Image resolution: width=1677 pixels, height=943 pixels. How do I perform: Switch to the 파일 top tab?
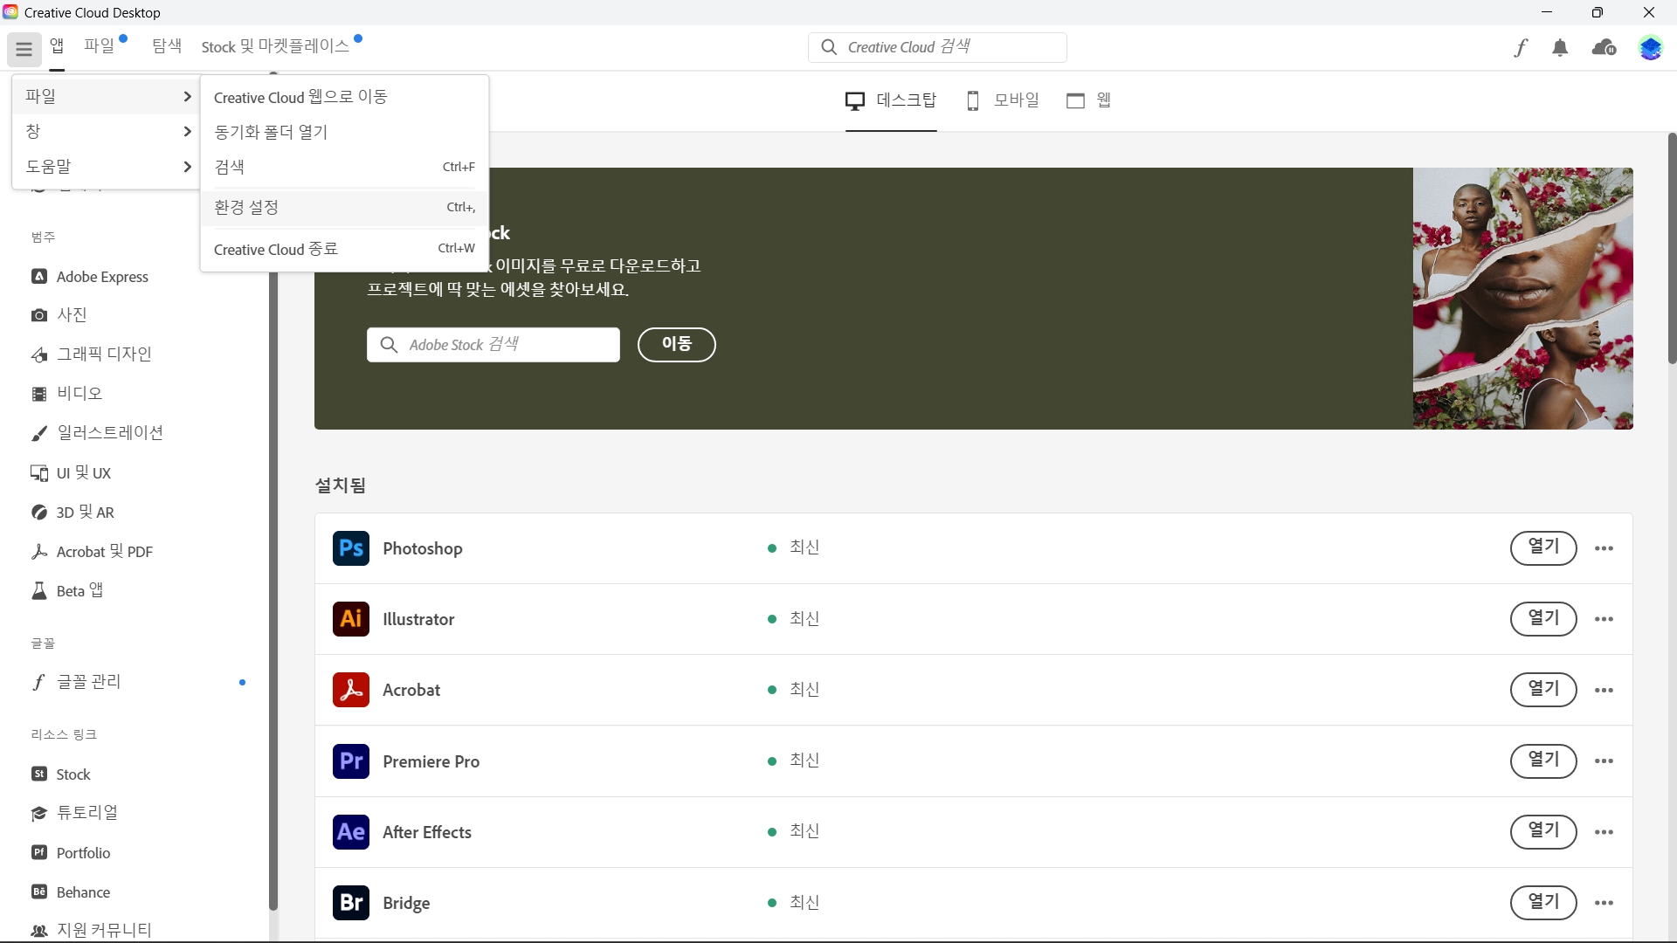point(100,46)
